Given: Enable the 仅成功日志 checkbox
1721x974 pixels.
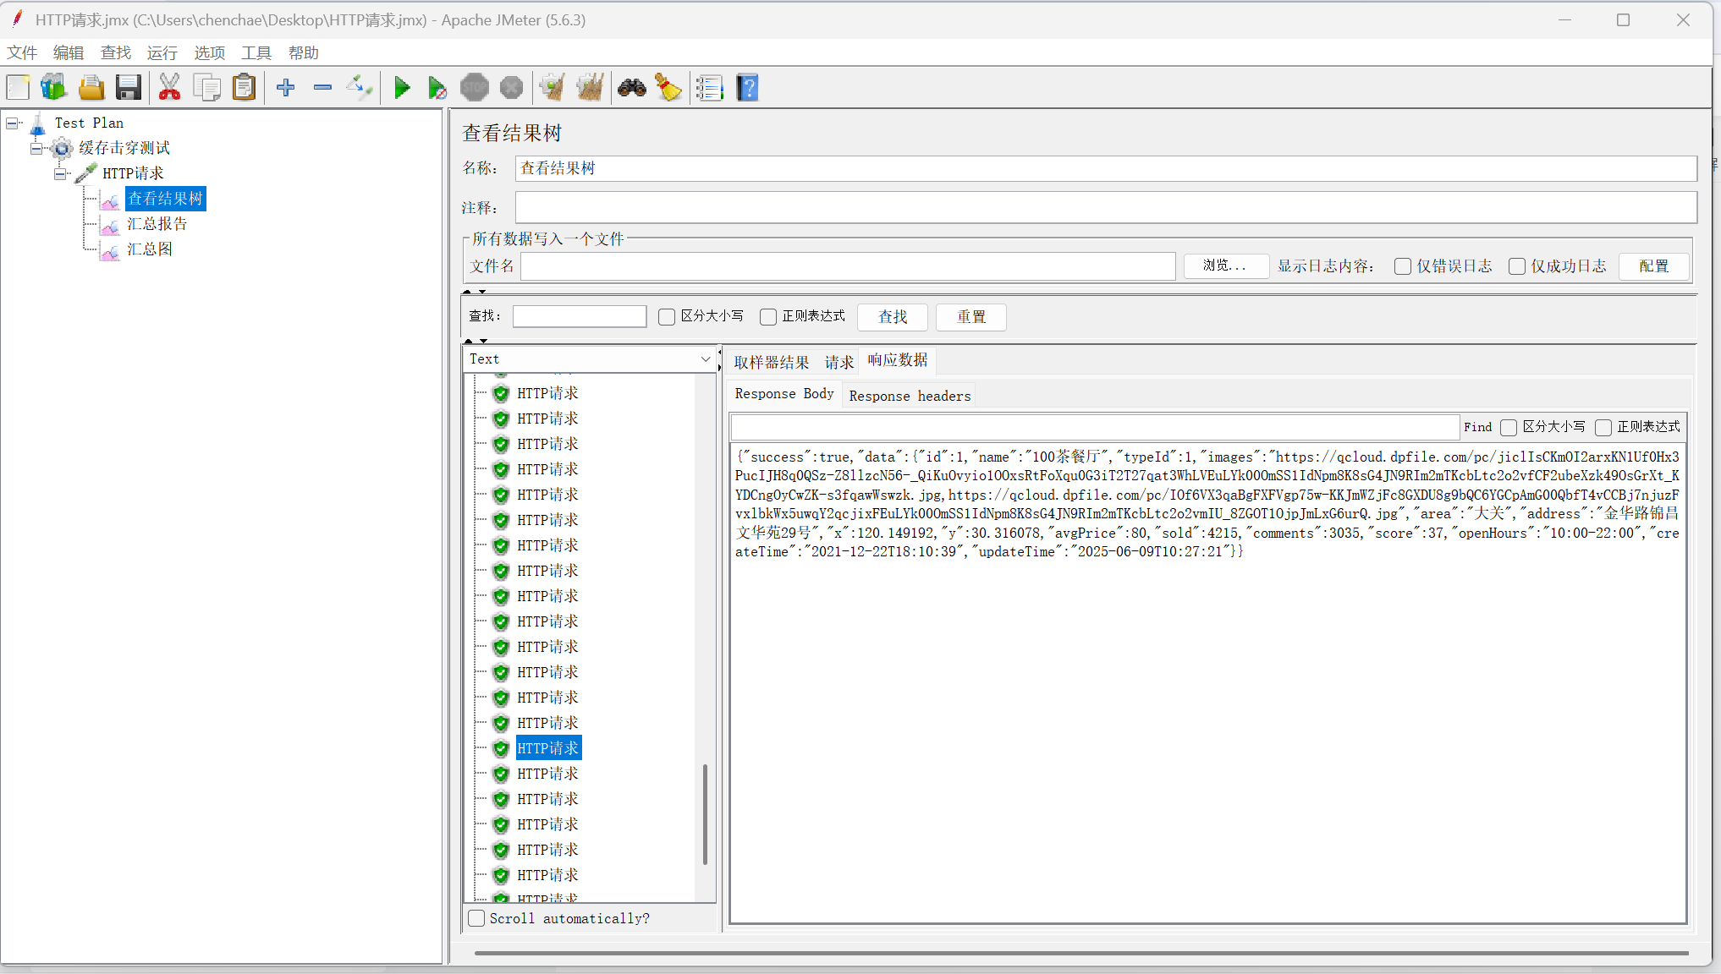Looking at the screenshot, I should [1517, 266].
